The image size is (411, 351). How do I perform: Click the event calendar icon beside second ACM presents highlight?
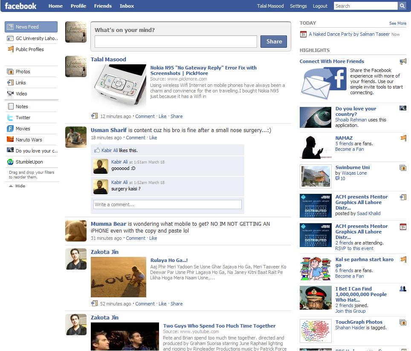[403, 227]
